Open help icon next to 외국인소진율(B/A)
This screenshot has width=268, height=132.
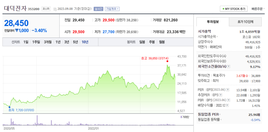[228, 66]
